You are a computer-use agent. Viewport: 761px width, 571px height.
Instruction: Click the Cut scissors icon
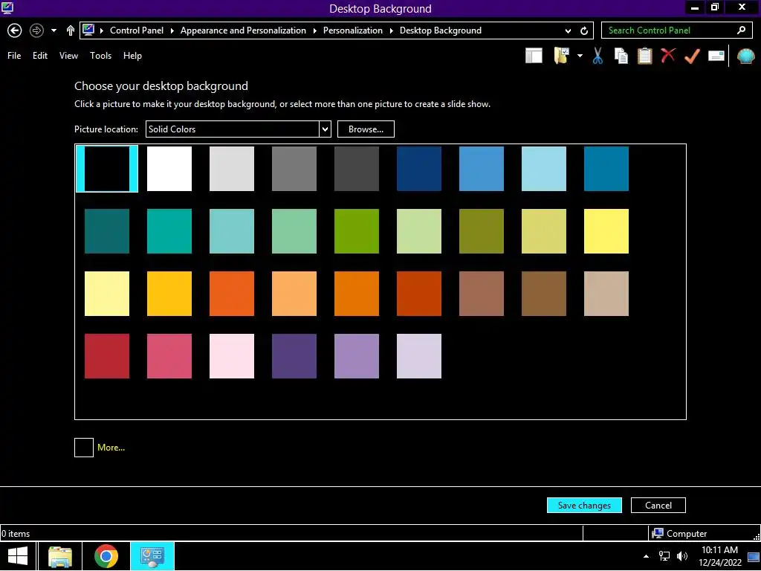click(x=598, y=56)
